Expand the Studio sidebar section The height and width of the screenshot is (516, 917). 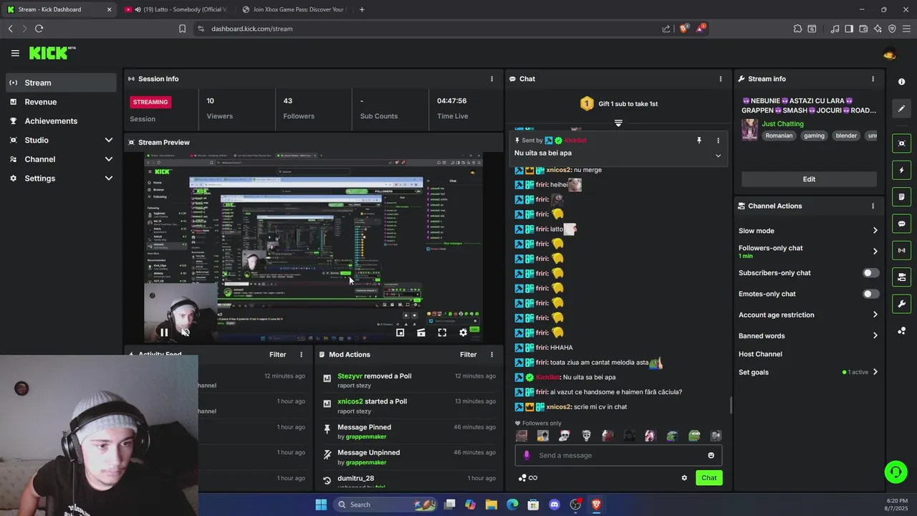108,140
